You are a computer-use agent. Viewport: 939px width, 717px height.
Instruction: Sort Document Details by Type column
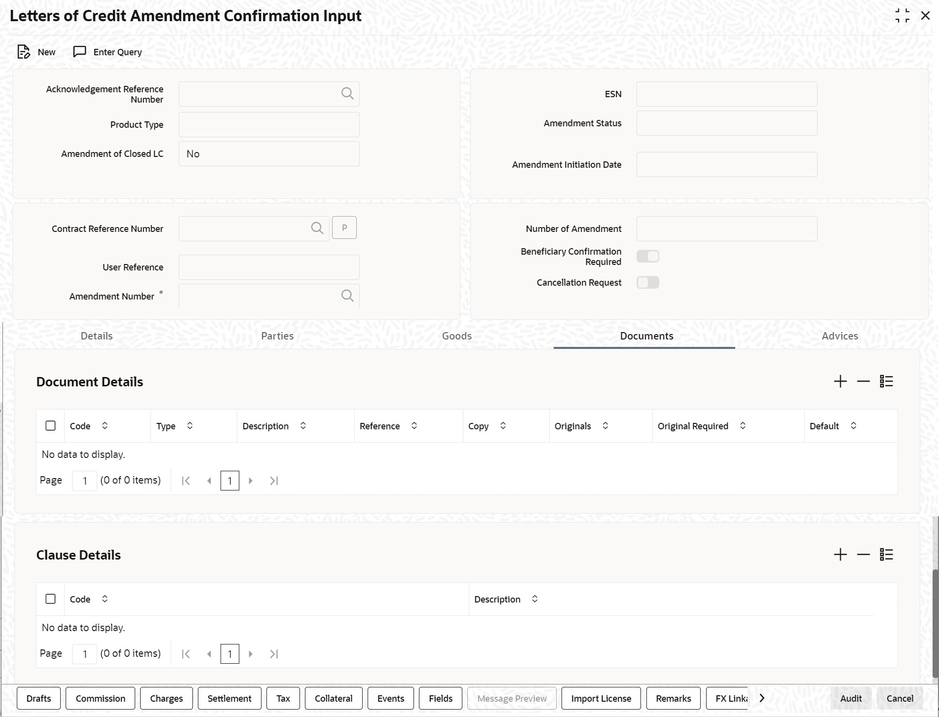pos(190,425)
